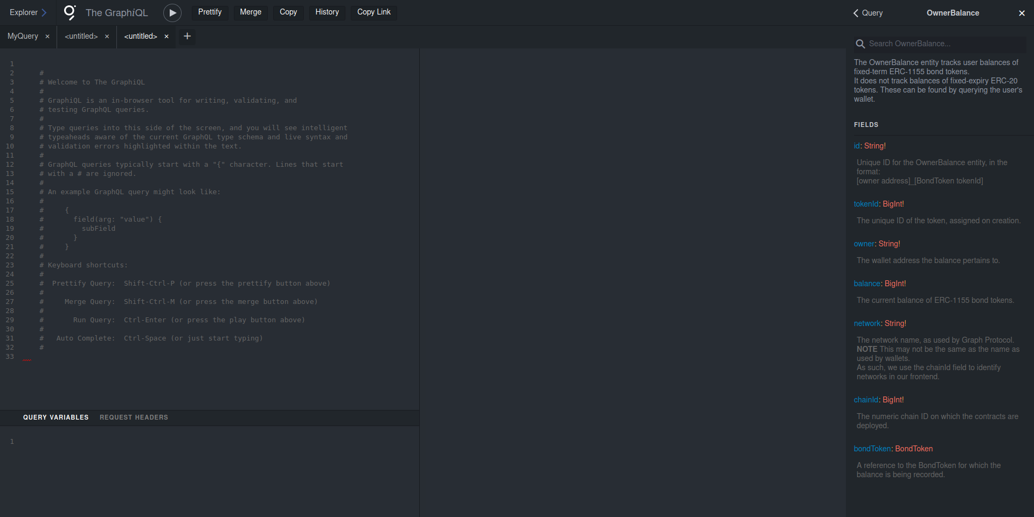Close the MyQuery tab

point(47,37)
